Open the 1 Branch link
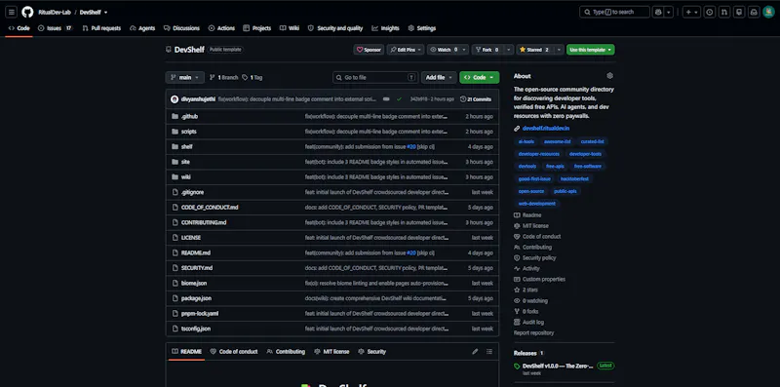 point(223,78)
